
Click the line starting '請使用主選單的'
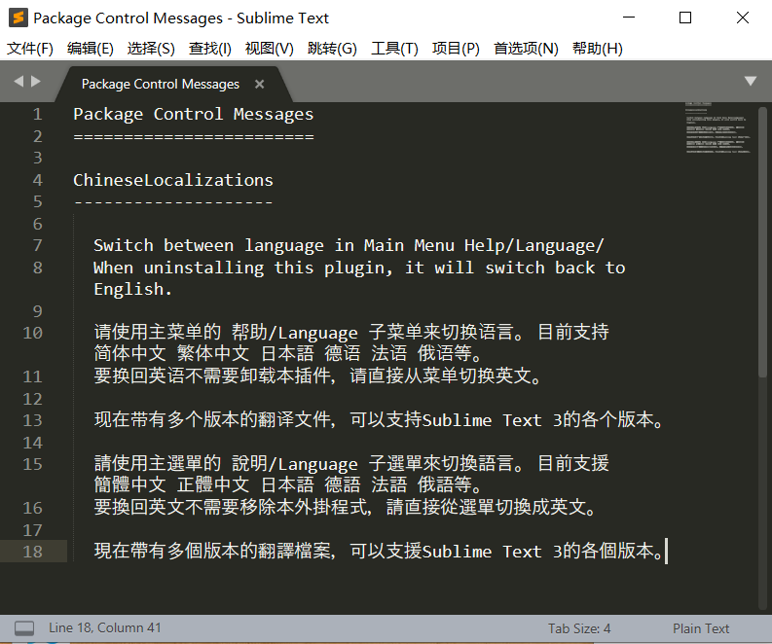tap(351, 463)
